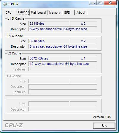The height and width of the screenshot is (133, 119).
Task: Click the L1 I-Cache size field
Action: pos(49,41)
